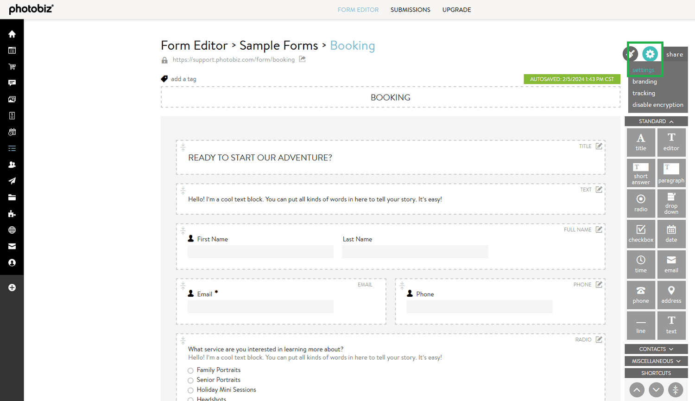Edit the Full Name block with pencil icon
Screen dimensions: 695x401
pyautogui.click(x=598, y=229)
